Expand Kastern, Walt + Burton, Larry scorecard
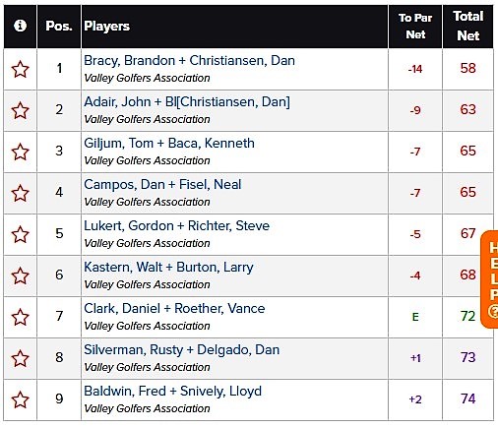This screenshot has height=428, width=498. (168, 268)
